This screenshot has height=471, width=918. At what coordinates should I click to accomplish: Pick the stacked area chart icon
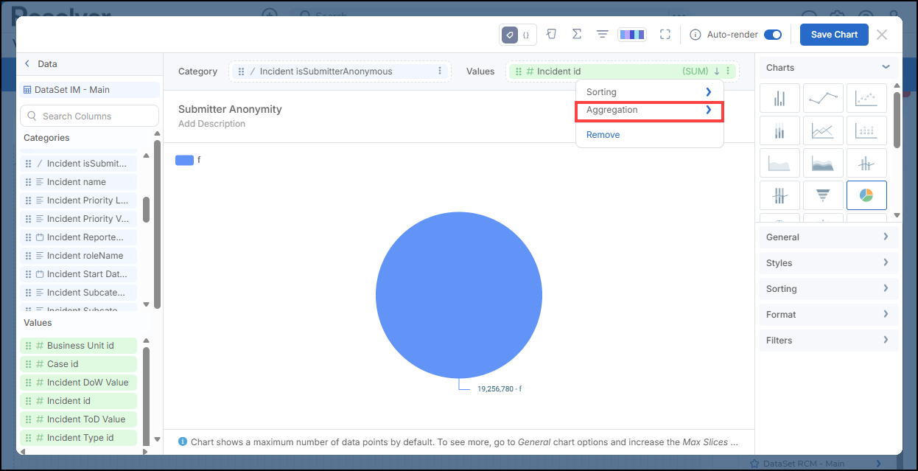822,163
